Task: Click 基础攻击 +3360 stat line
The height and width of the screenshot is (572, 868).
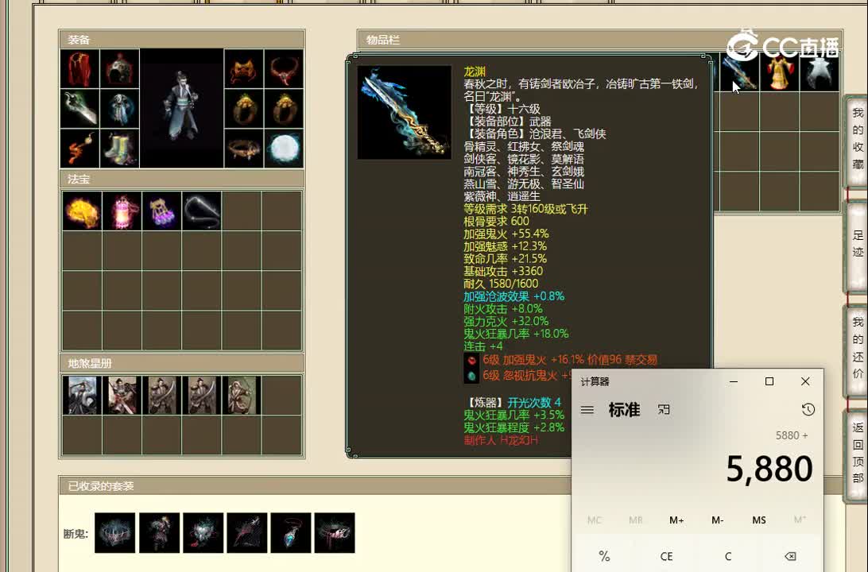Action: pyautogui.click(x=502, y=271)
